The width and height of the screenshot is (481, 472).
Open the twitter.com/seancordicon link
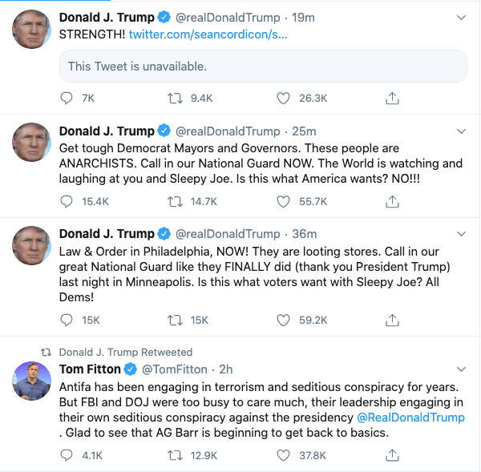click(x=208, y=34)
